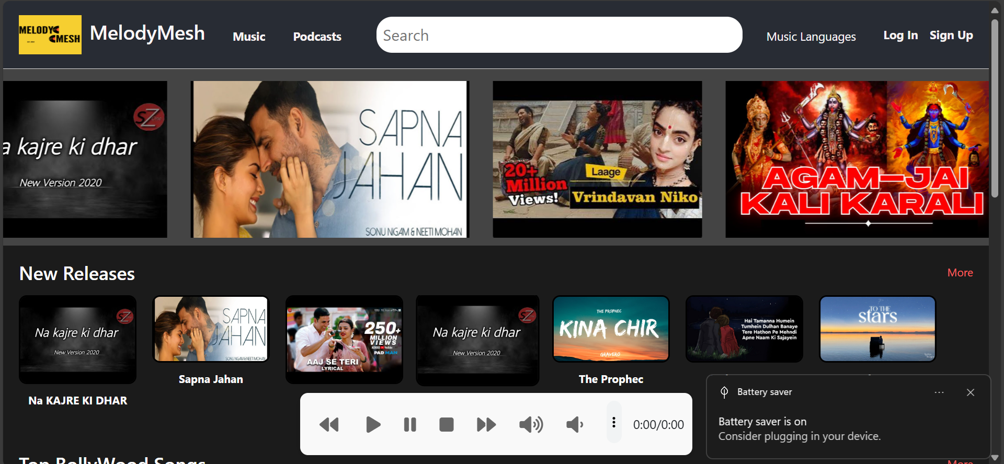Click the rewind button in player
Screen dimensions: 1004x464
click(x=329, y=425)
